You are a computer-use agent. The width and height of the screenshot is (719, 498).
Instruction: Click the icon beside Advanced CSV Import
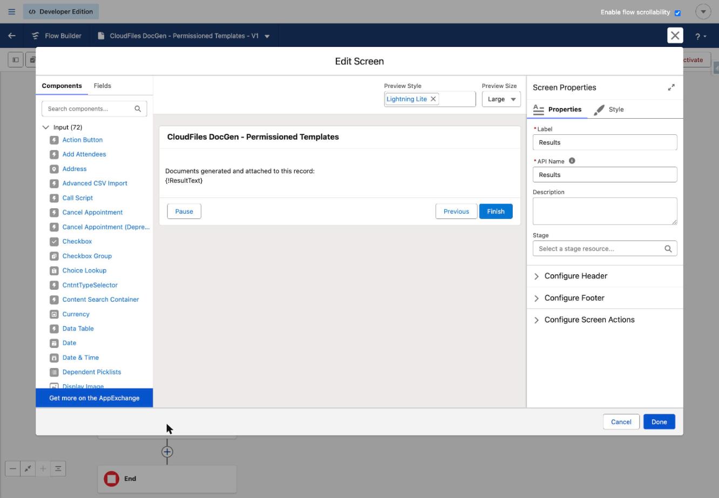[54, 183]
